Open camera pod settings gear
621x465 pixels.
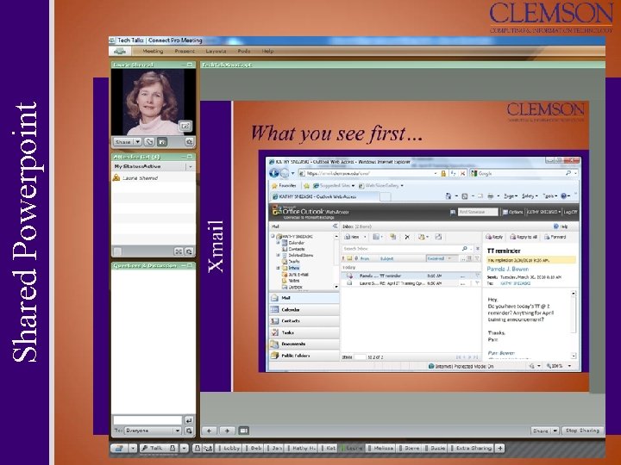(189, 141)
